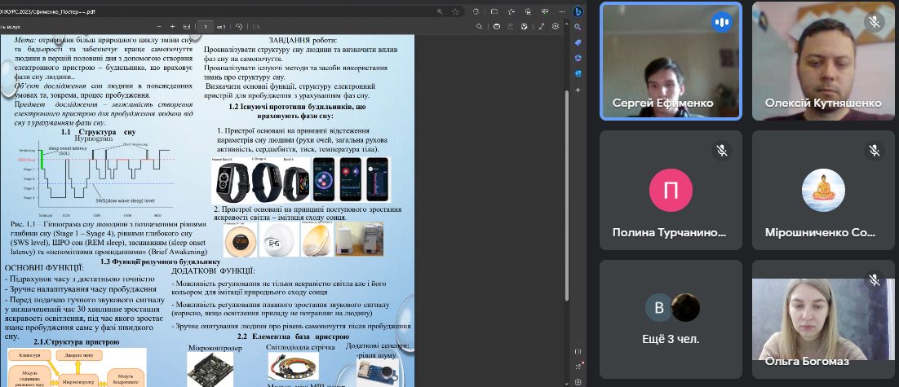Open search in the PDF toolbar
899x387 pixels.
point(480,26)
